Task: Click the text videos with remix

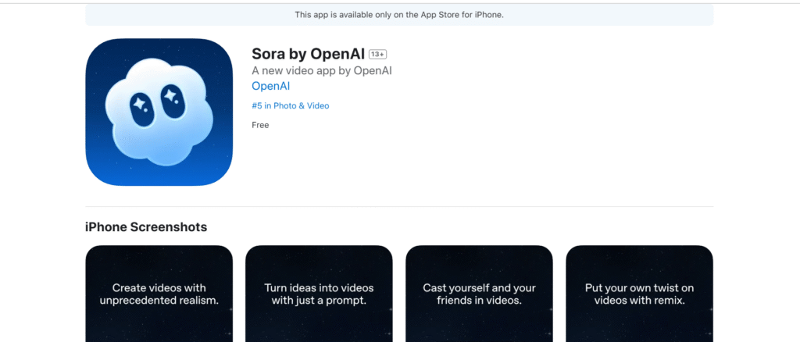Action: click(x=639, y=301)
